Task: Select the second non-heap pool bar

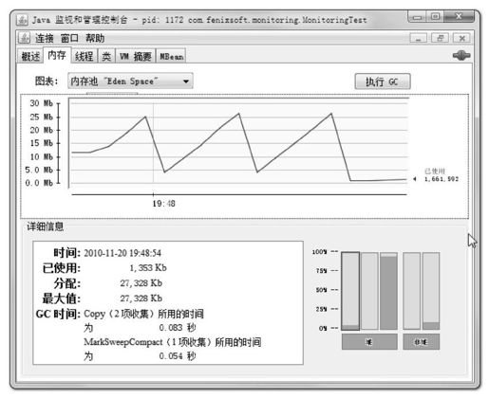Action: [x=431, y=291]
